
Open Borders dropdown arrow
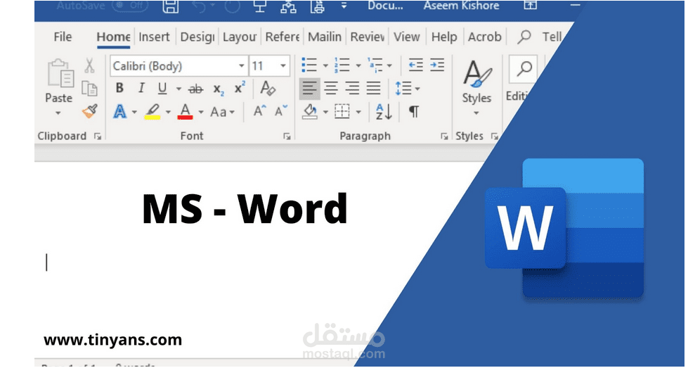click(x=358, y=113)
